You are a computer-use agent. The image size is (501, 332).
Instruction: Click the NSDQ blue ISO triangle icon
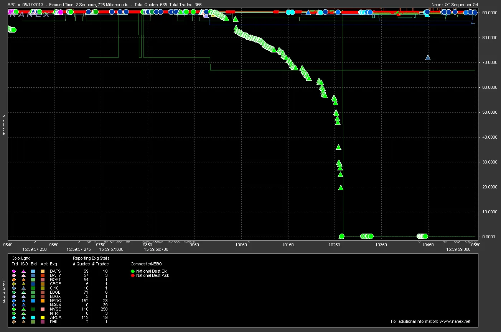click(24, 301)
